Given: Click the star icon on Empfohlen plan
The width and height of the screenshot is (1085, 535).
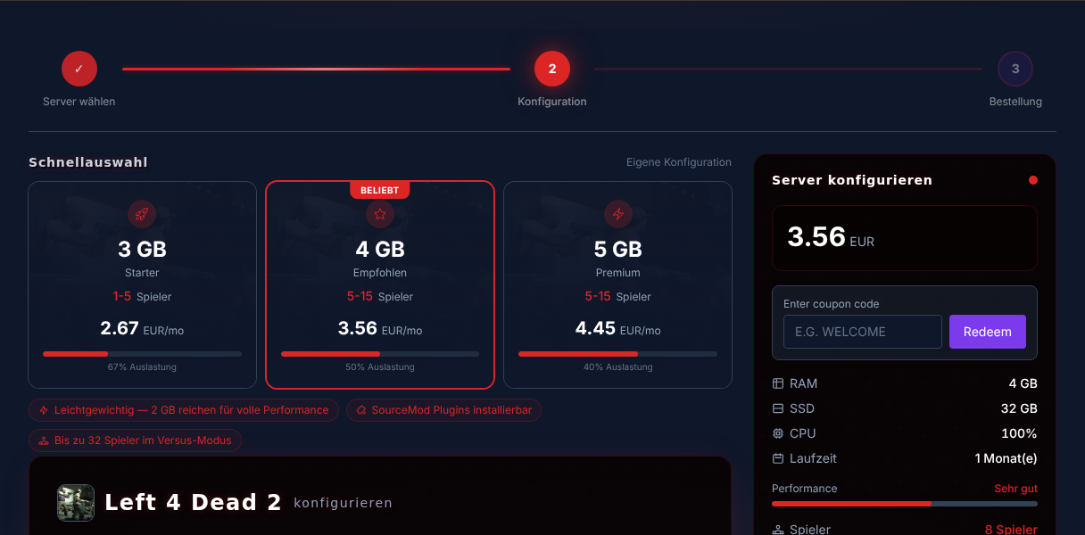Looking at the screenshot, I should point(380,214).
